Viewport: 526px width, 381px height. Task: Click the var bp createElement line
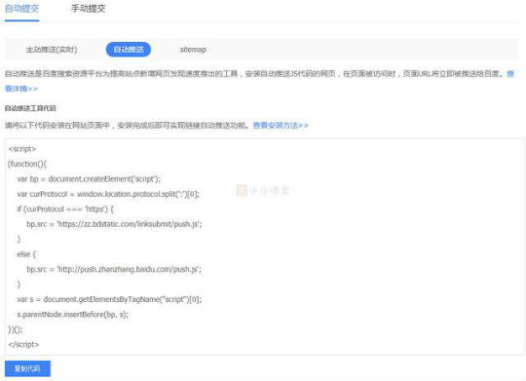pos(89,179)
